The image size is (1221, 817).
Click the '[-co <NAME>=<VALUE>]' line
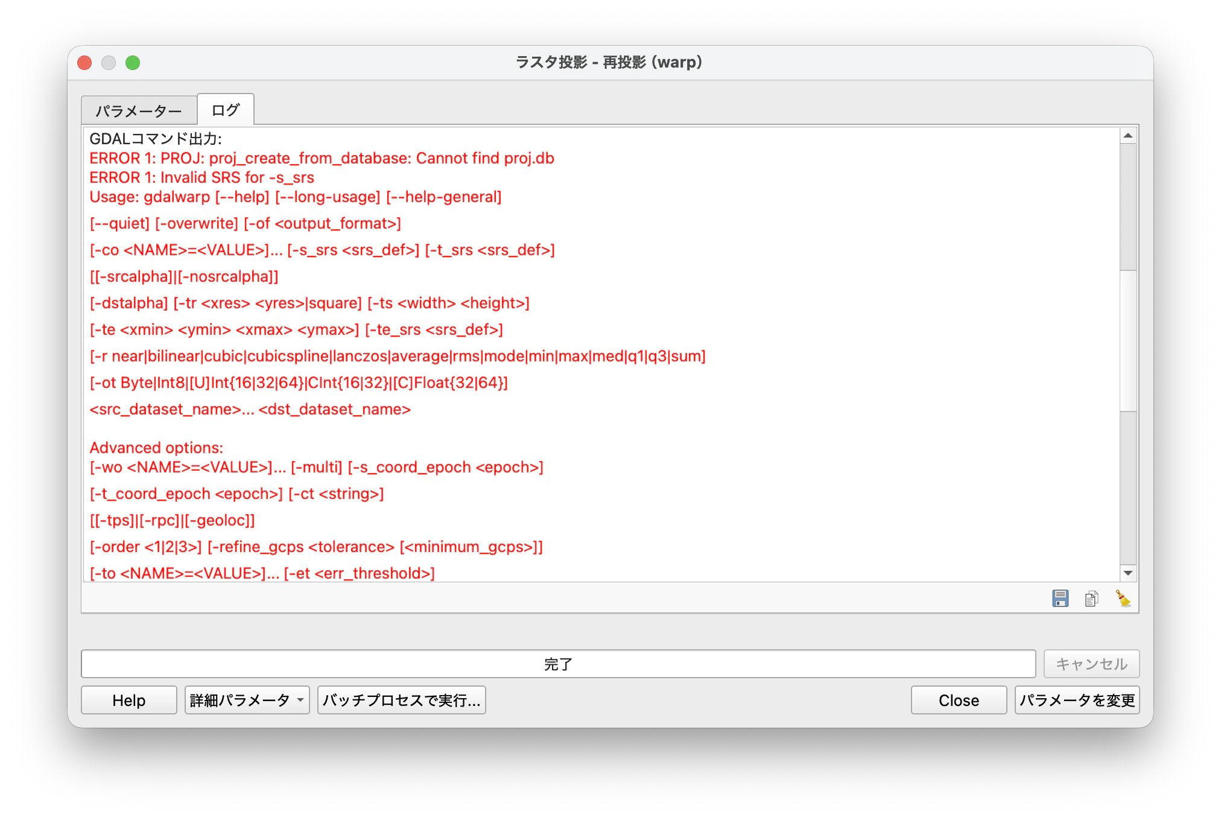(x=322, y=250)
